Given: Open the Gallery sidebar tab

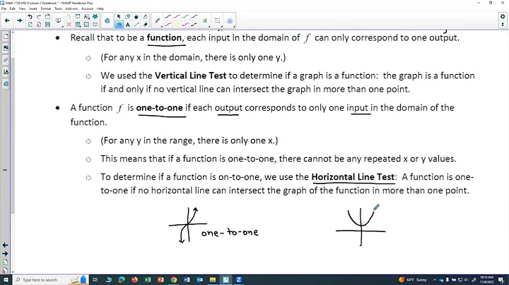Looking at the screenshot, I should pyautogui.click(x=6, y=48).
